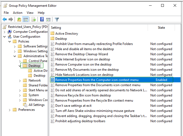
Task: Select 'Do not add shares of recently opened documents'
Action: click(101, 90)
